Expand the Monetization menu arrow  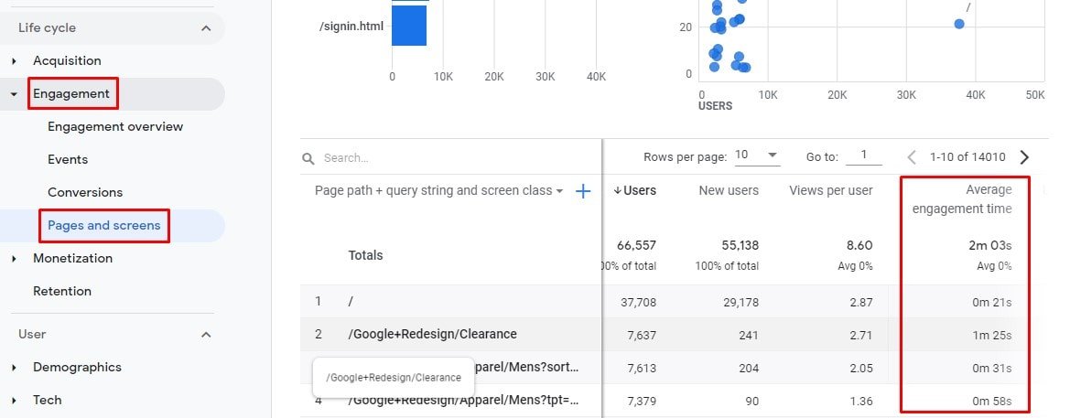15,259
